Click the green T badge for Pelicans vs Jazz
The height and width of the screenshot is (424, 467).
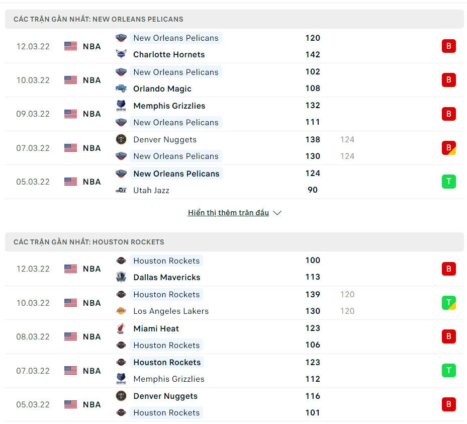[448, 182]
